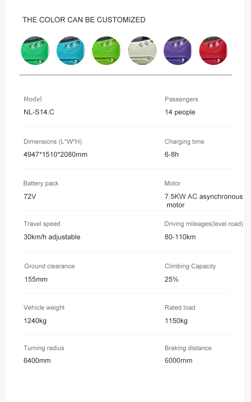
Task: Select the cream white color swatch
Action: pyautogui.click(x=142, y=51)
